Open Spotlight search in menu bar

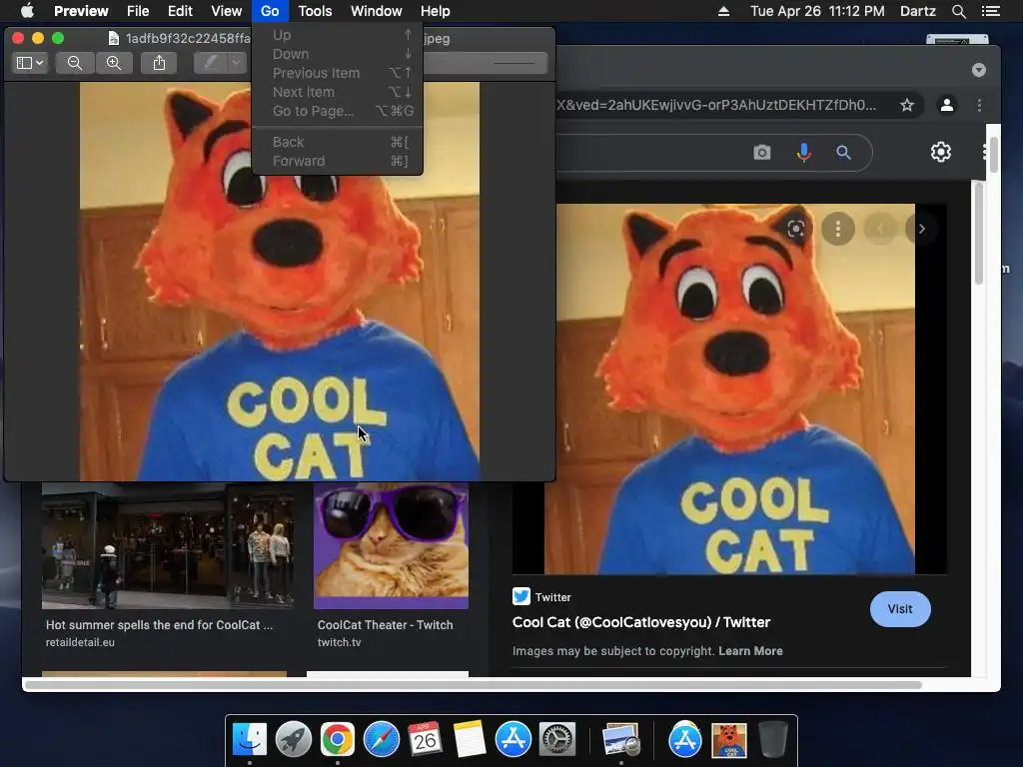[x=958, y=11]
